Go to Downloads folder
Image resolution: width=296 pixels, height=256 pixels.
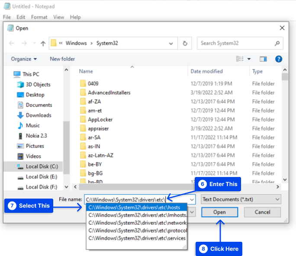34,115
